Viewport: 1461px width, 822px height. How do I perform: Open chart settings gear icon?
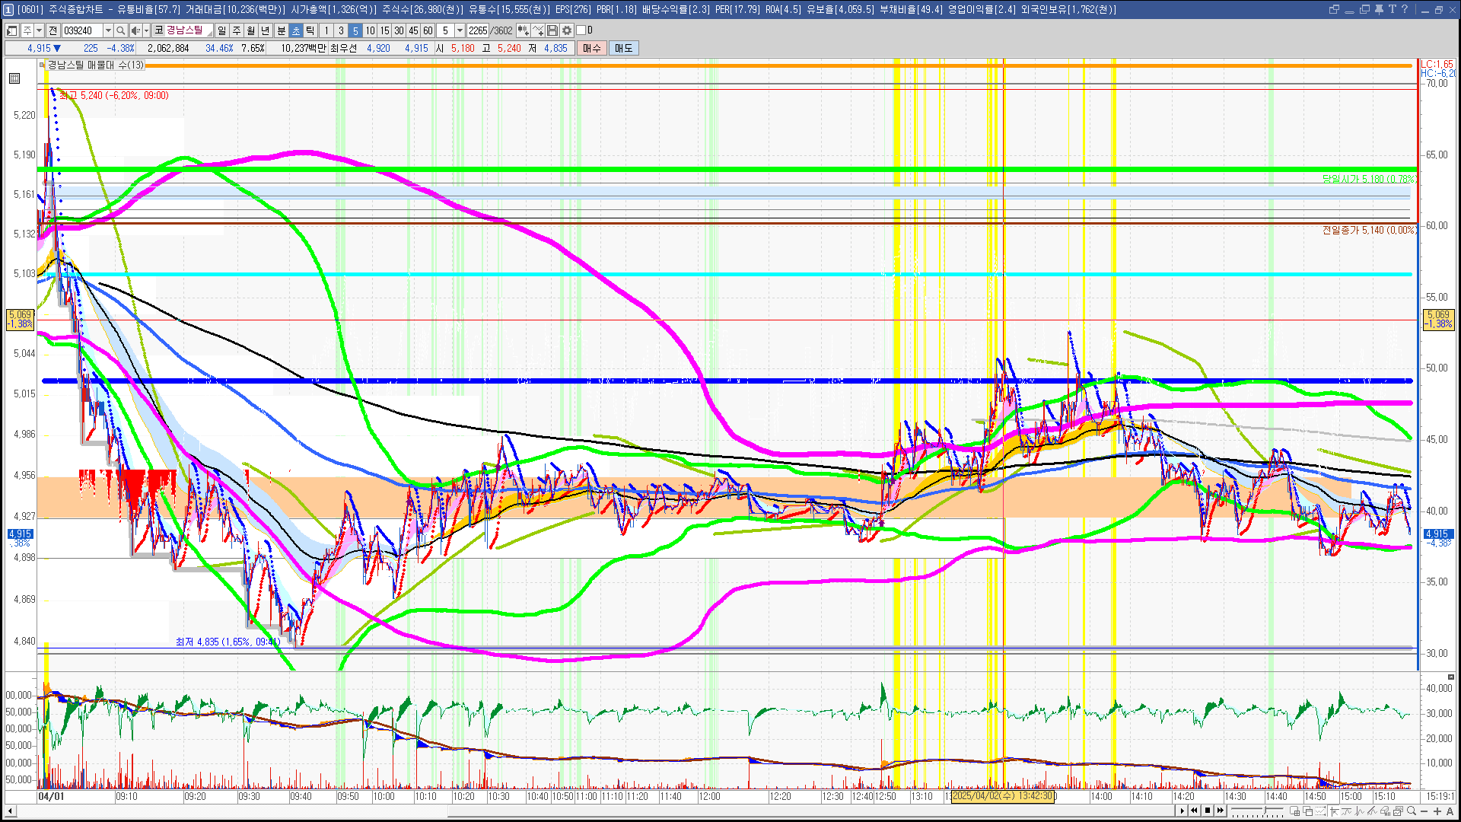click(567, 30)
